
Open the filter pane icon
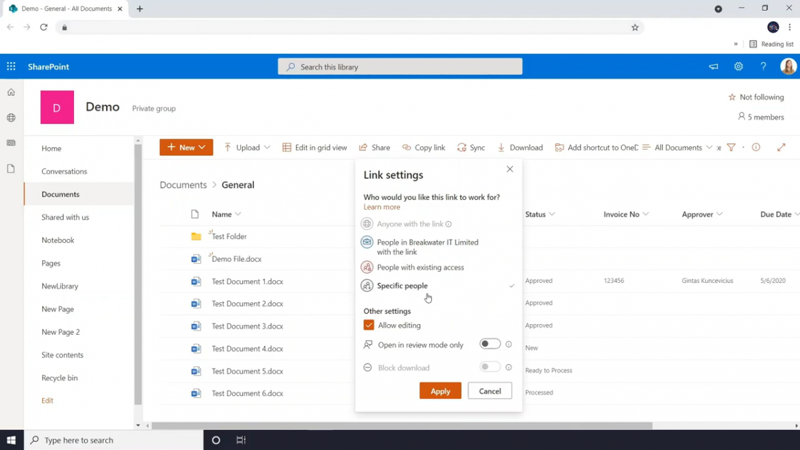[731, 147]
